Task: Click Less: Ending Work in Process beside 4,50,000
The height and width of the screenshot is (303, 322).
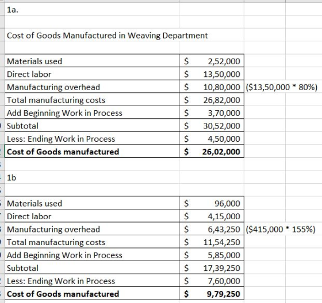Action: (61, 139)
